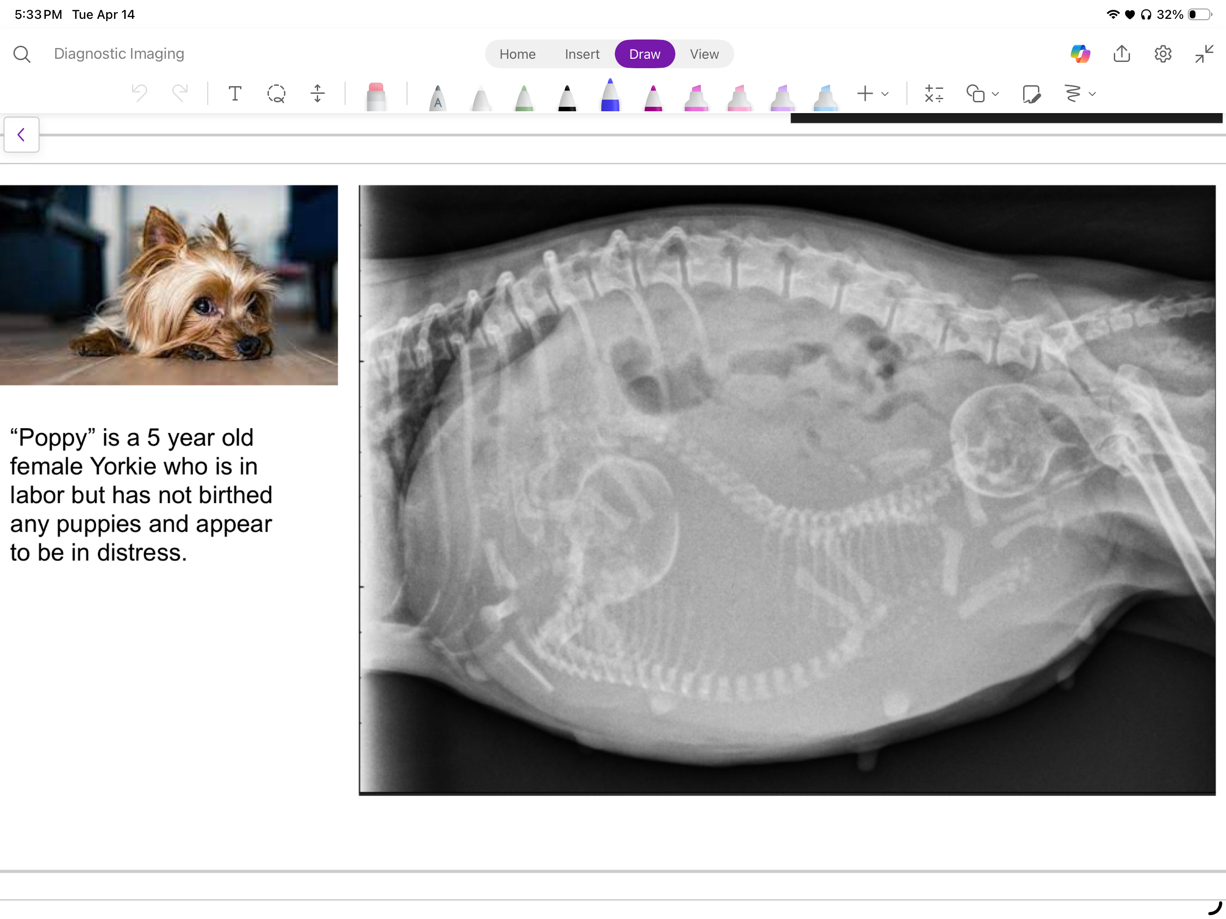Select the Lasso Select tool
The width and height of the screenshot is (1226, 919).
tap(276, 94)
